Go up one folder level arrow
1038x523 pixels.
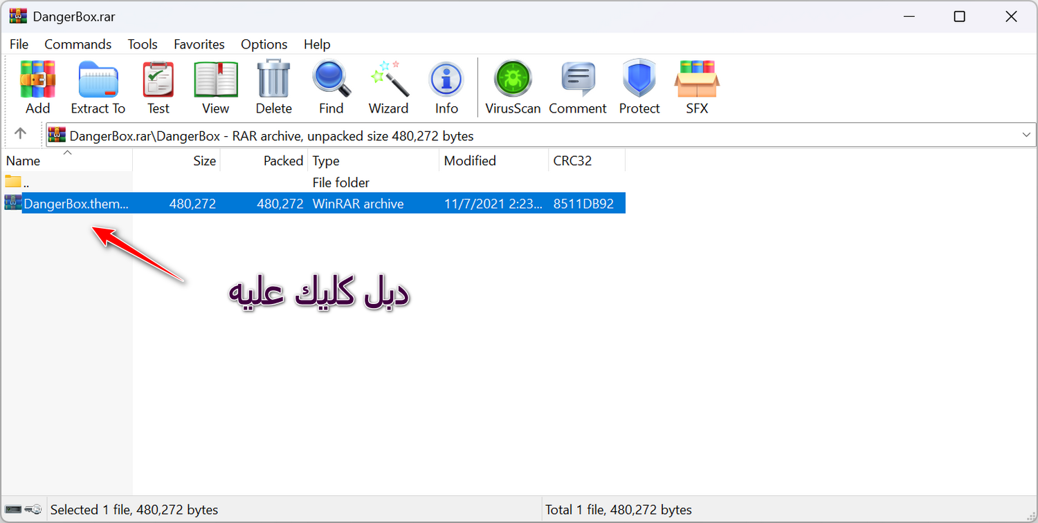coord(21,135)
